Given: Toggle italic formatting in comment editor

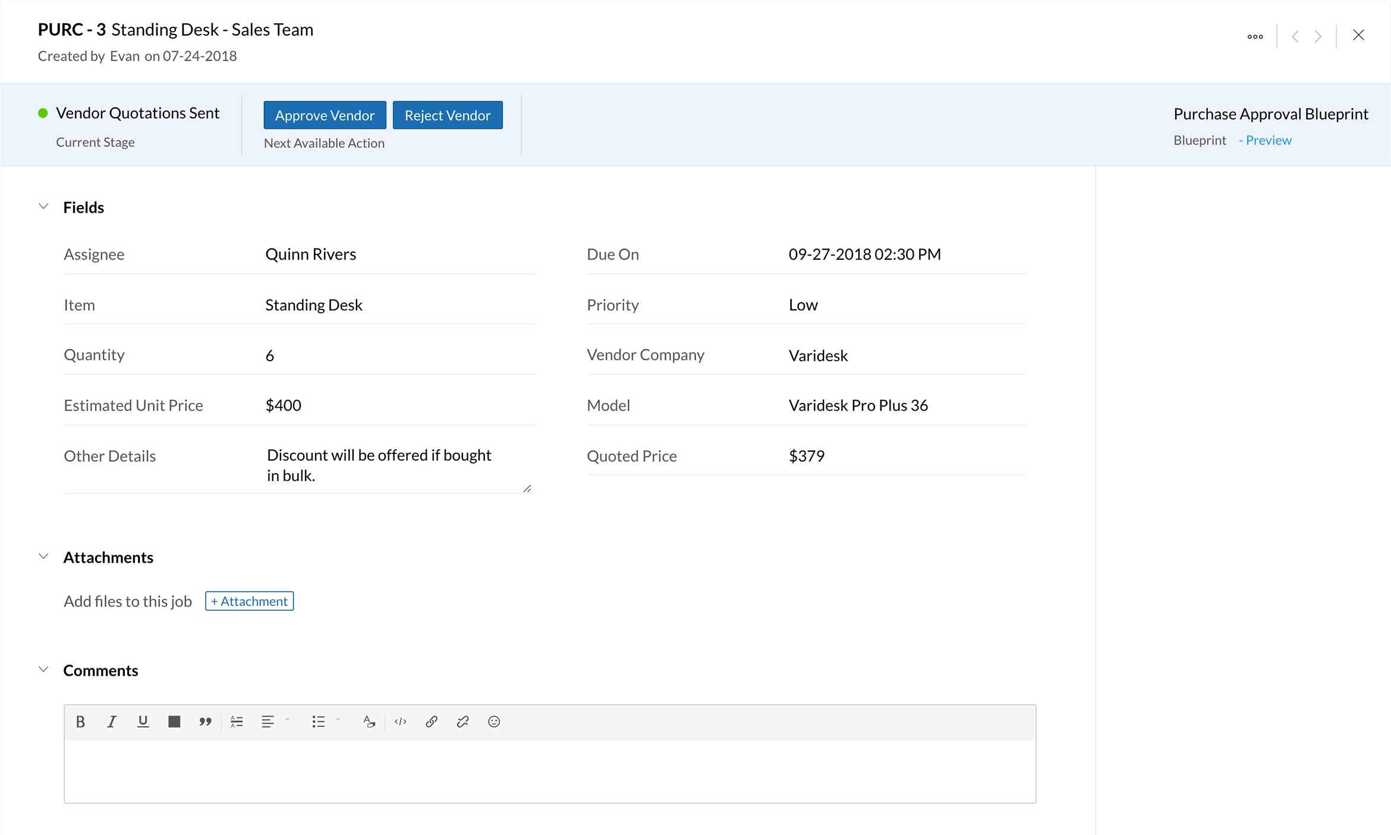Looking at the screenshot, I should (x=111, y=721).
